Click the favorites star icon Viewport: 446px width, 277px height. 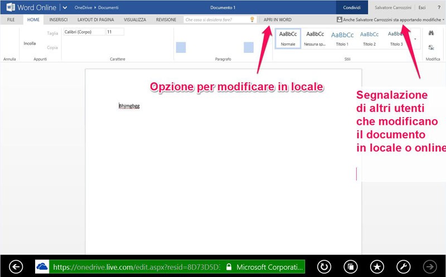click(x=377, y=267)
